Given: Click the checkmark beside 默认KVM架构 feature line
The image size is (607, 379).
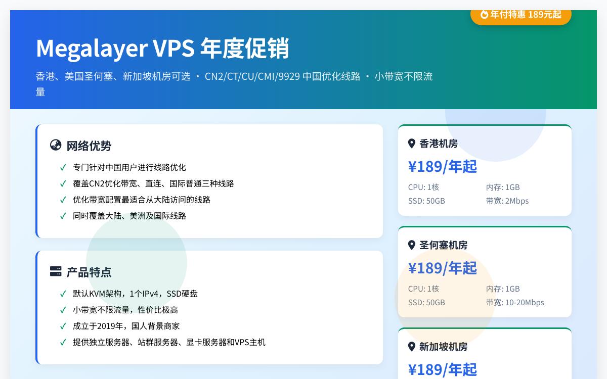Looking at the screenshot, I should (x=63, y=293).
